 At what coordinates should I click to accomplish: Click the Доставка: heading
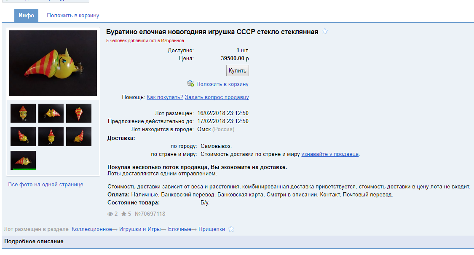121,138
